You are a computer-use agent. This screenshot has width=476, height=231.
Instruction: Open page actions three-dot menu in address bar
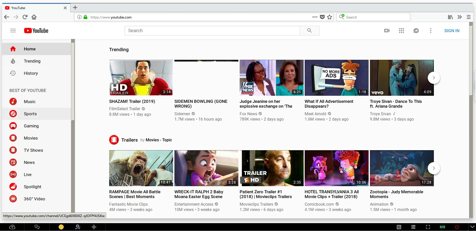(315, 17)
